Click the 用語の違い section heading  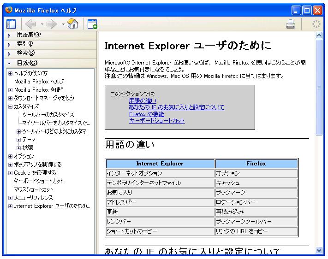(130, 145)
